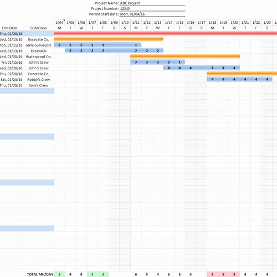Click the 'Sub/Crew' column header
This screenshot has height=277, width=277.
[x=38, y=28]
